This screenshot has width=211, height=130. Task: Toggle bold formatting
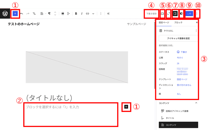[76, 14]
